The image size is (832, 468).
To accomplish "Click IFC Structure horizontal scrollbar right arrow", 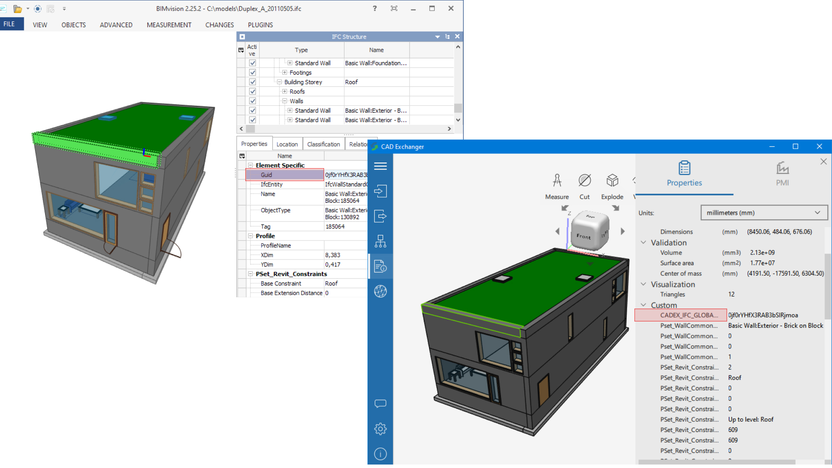I will 449,129.
